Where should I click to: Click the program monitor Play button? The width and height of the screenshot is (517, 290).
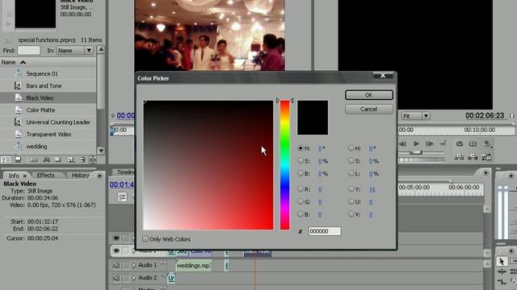coord(416,144)
